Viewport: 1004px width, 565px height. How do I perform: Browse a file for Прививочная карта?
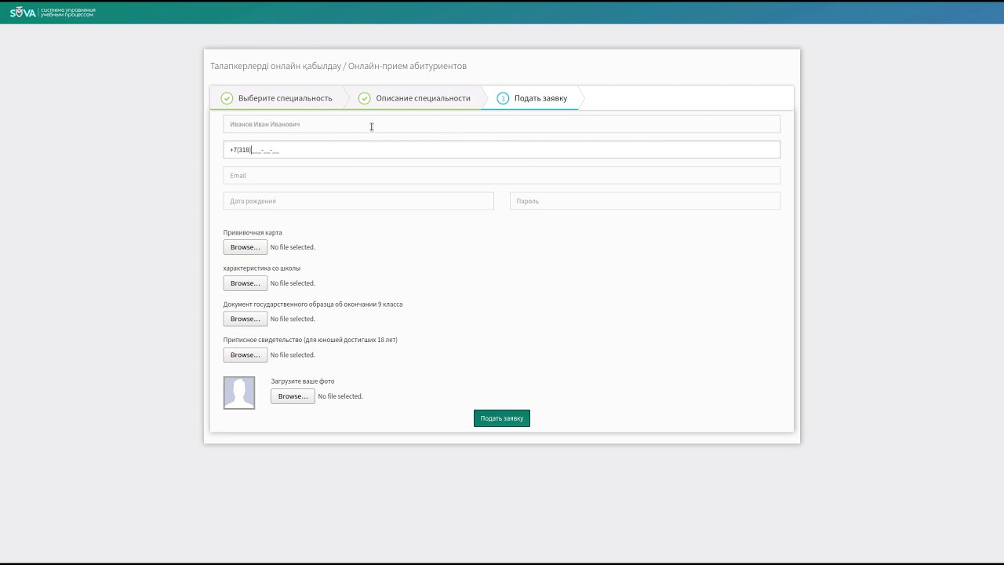(246, 247)
